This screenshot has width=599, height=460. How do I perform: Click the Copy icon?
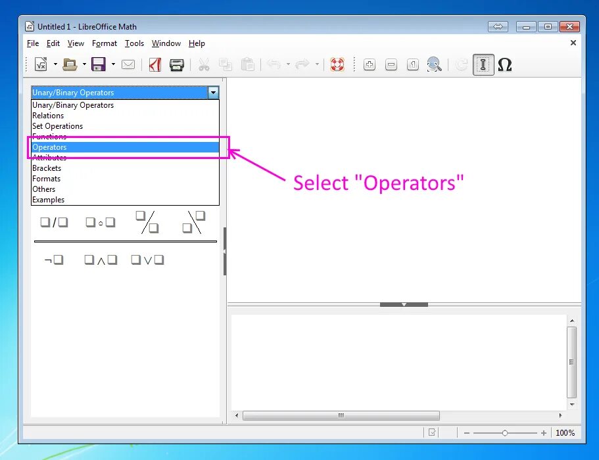(226, 64)
